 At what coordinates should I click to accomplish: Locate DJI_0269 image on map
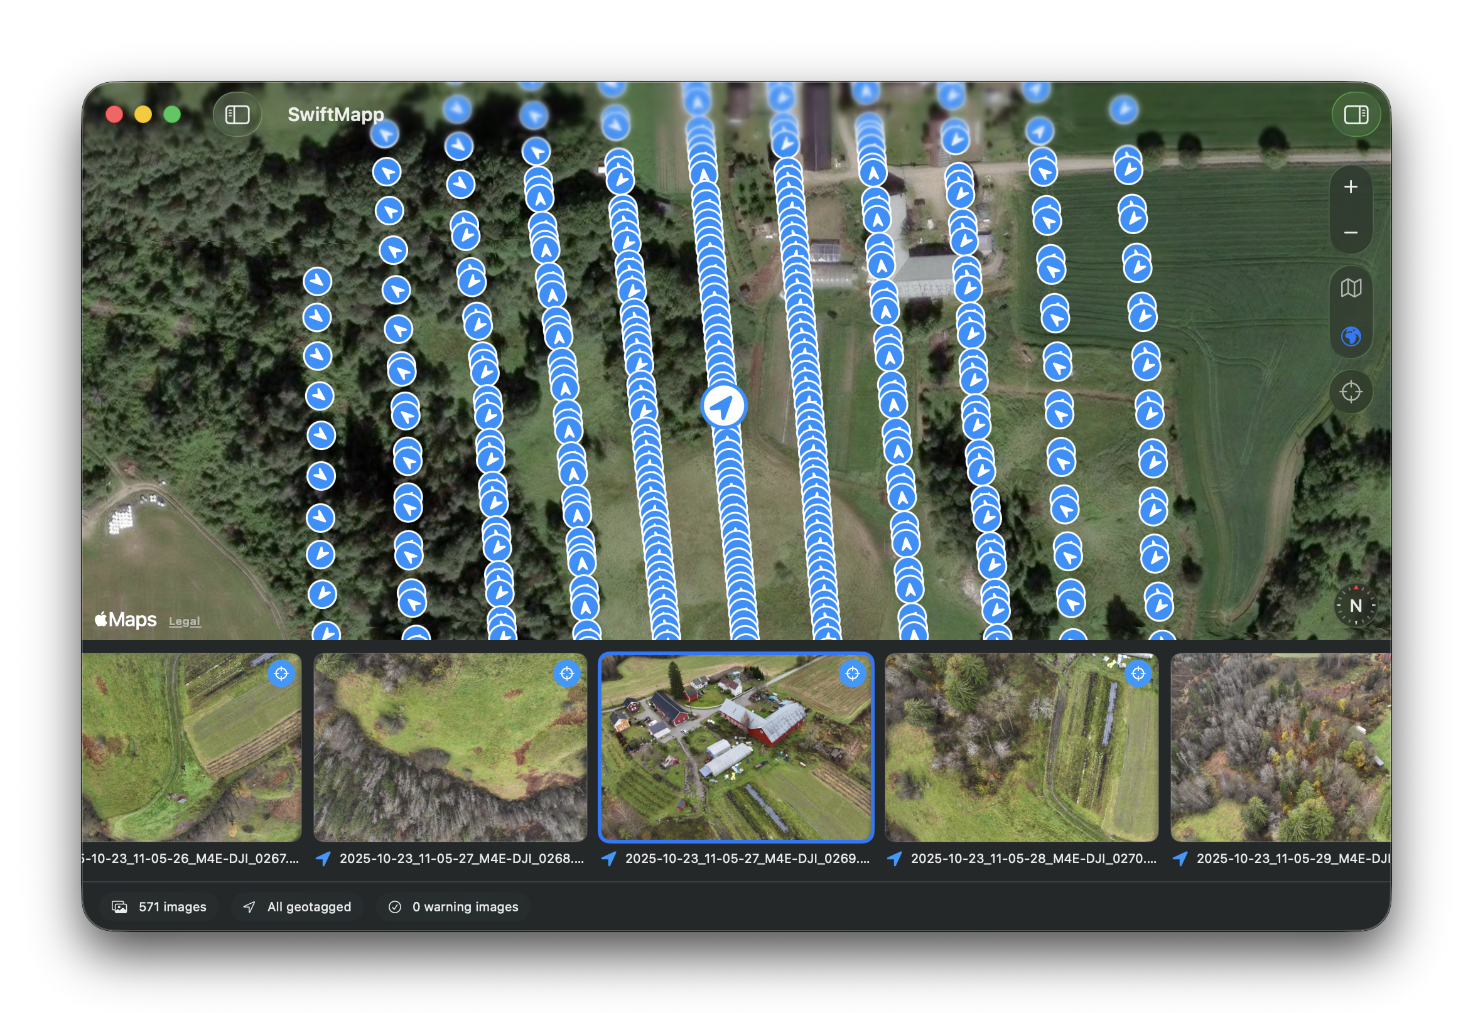852,673
